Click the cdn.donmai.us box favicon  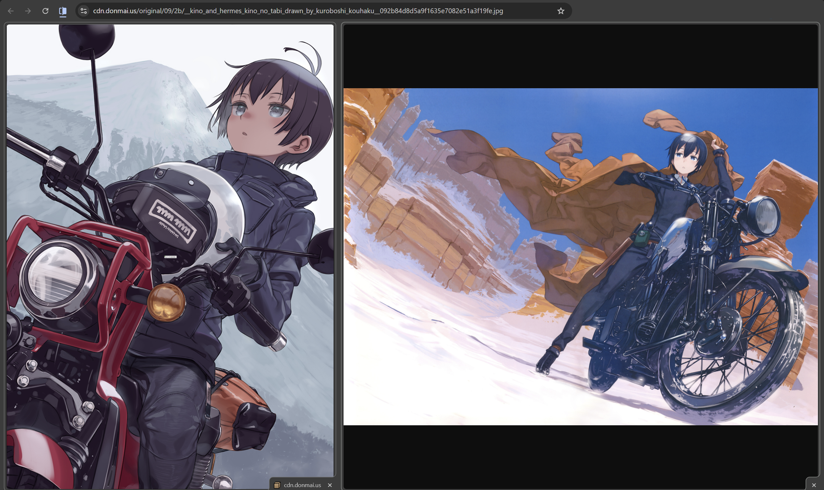click(277, 485)
